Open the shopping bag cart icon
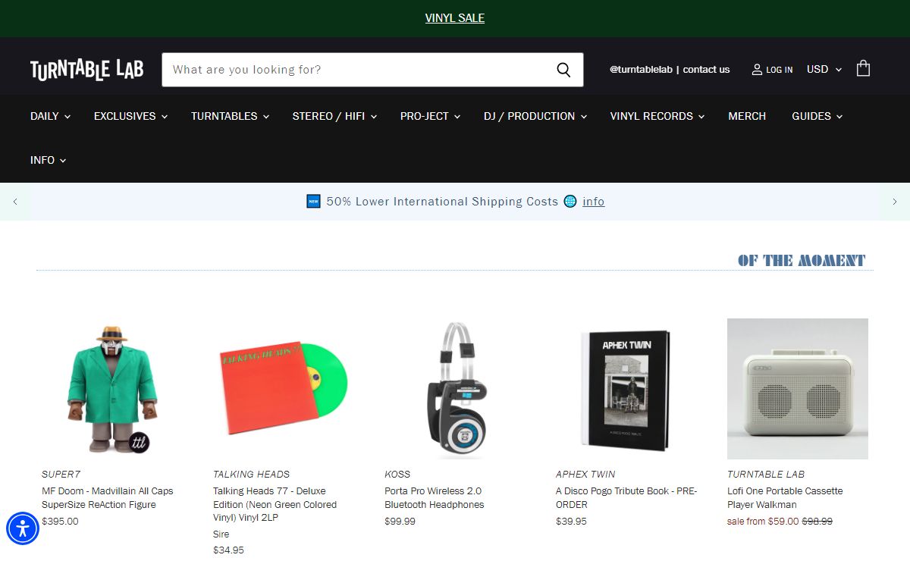910x561 pixels. (863, 69)
